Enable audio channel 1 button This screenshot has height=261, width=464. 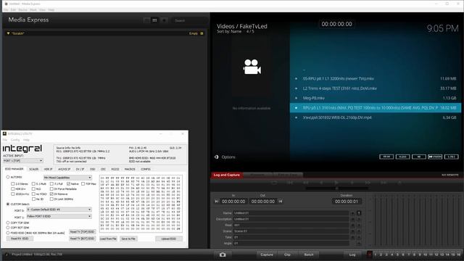click(375, 254)
